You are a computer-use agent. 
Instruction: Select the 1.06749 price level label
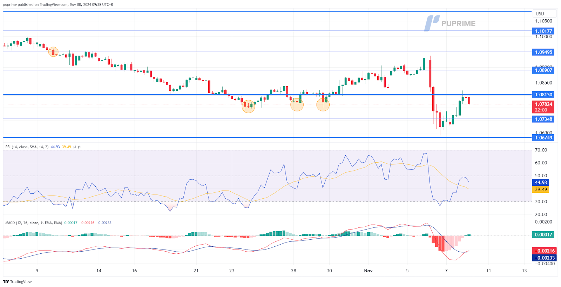tap(543, 138)
